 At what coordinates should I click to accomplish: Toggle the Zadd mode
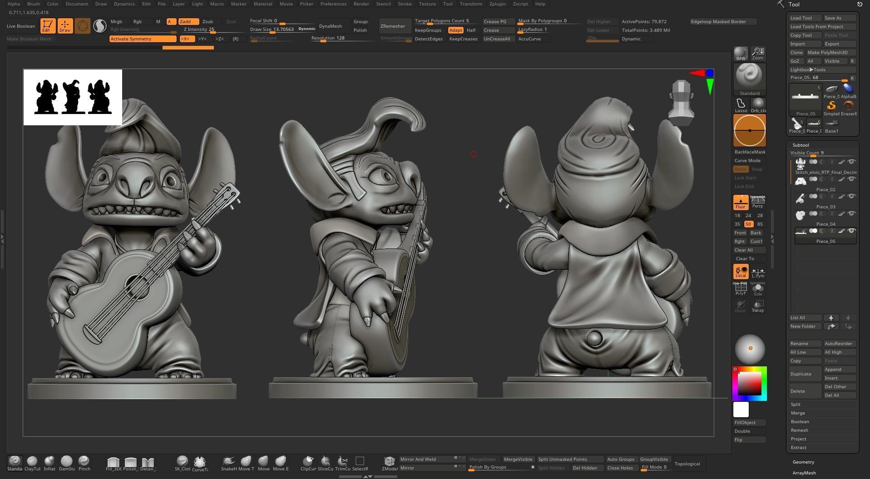click(x=188, y=21)
